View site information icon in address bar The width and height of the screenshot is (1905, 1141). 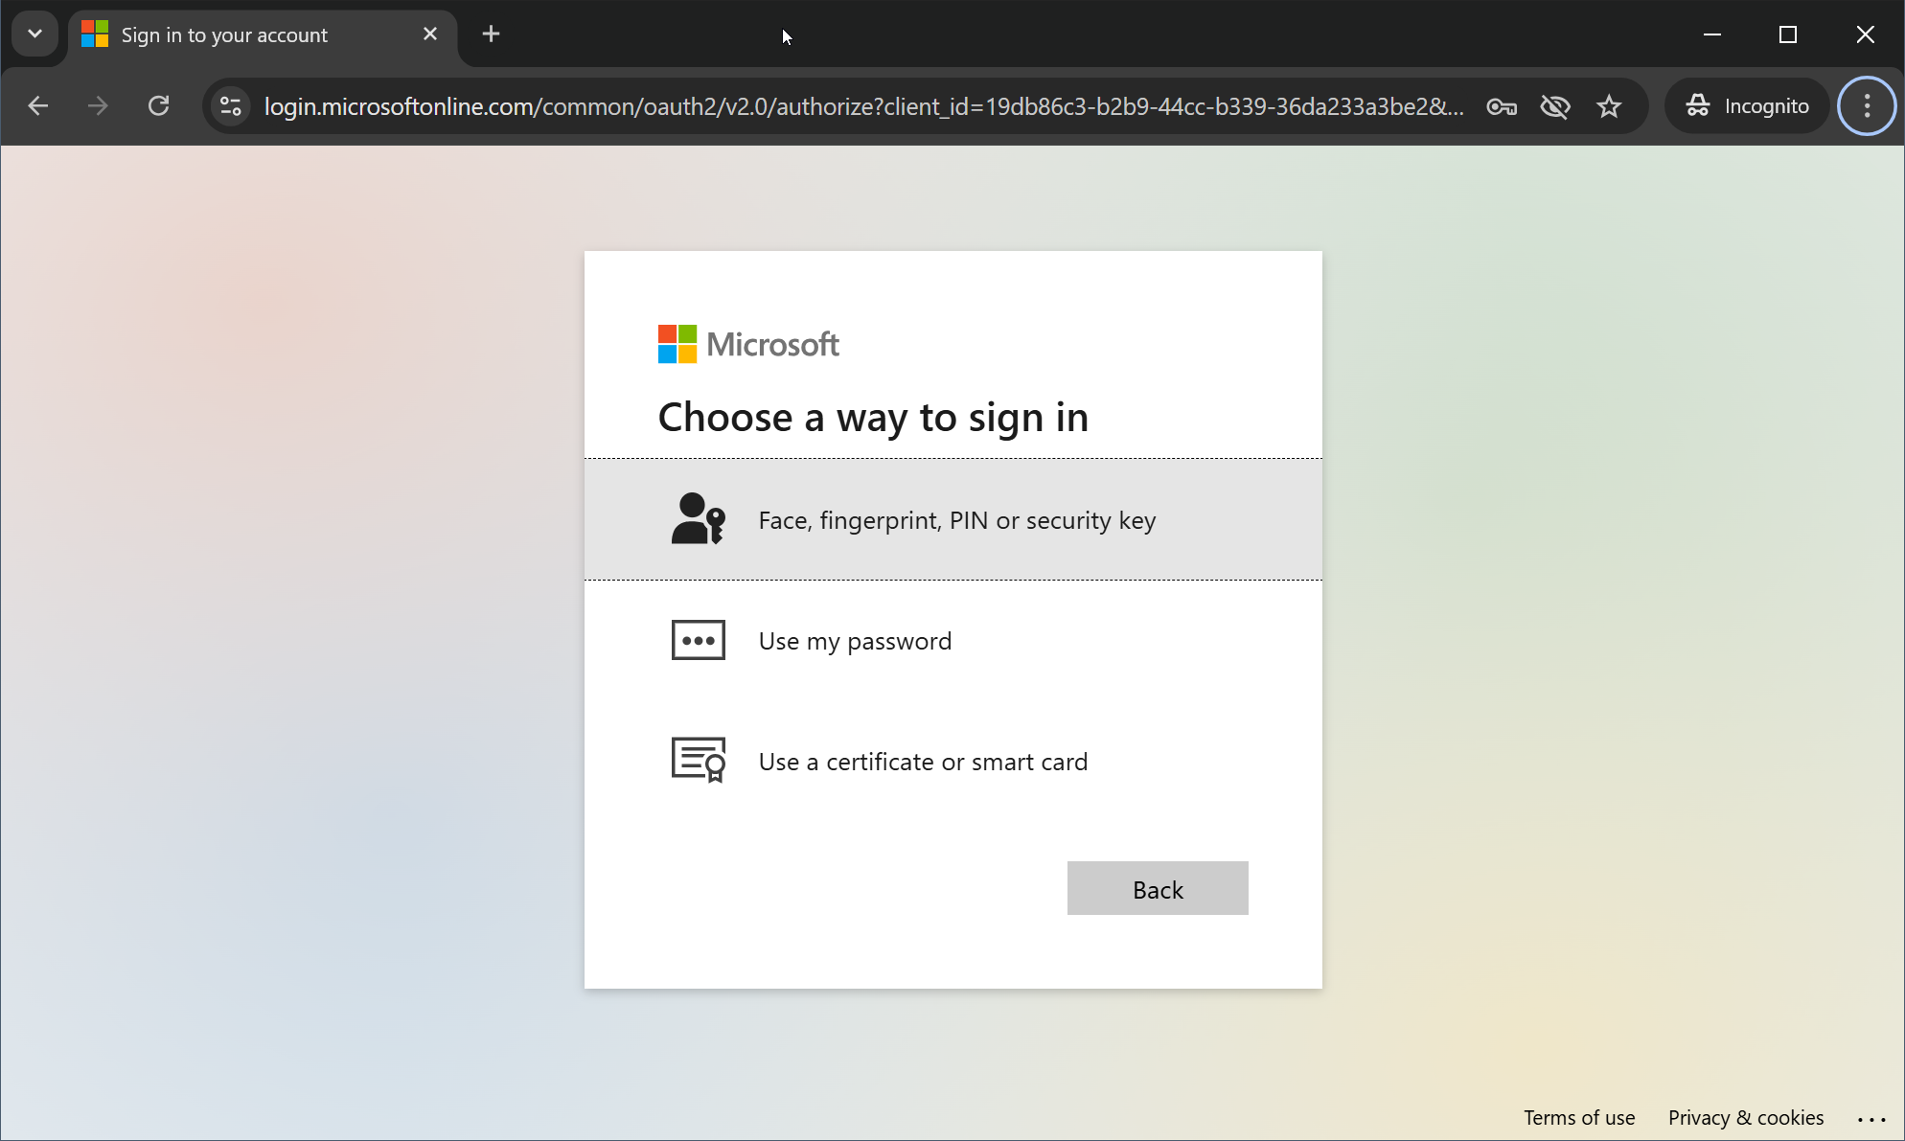pyautogui.click(x=231, y=106)
